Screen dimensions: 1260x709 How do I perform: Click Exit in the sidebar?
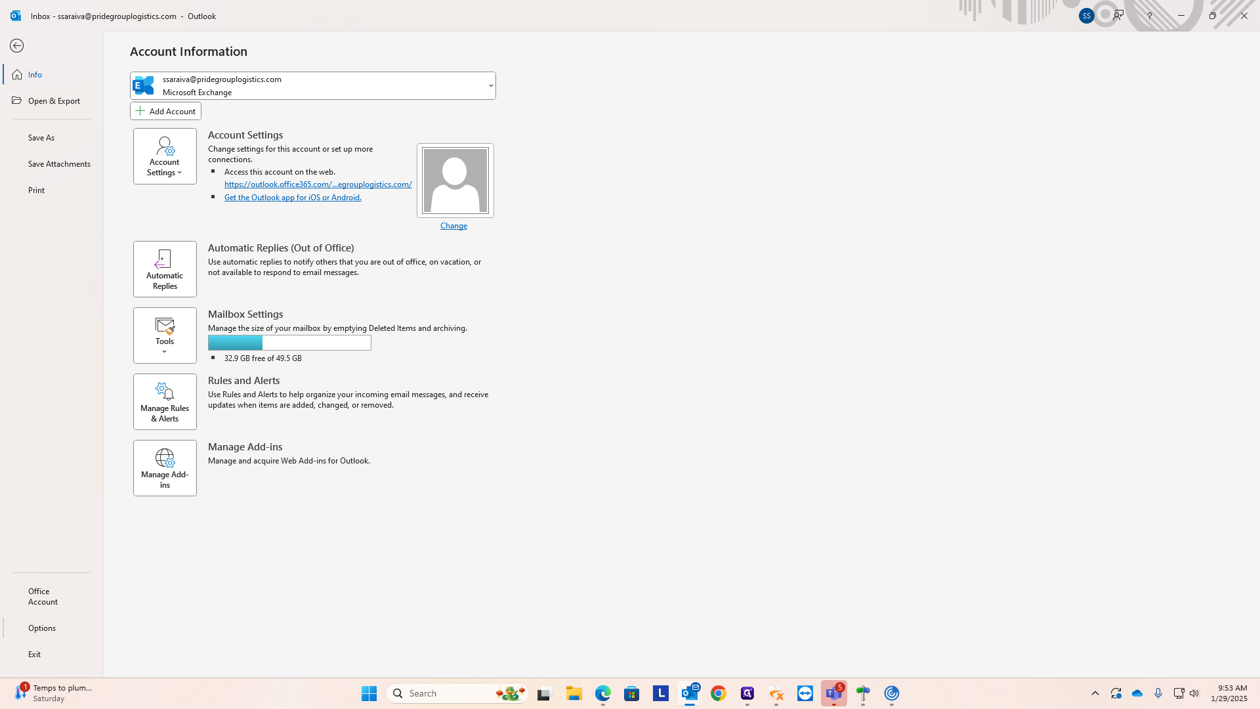(x=52, y=655)
